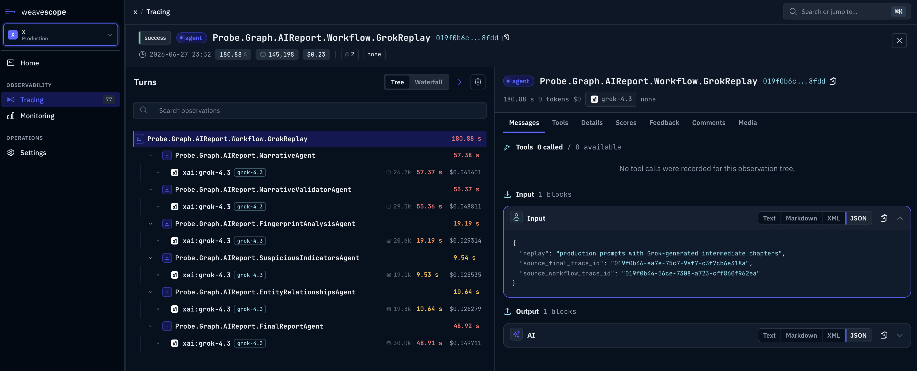Expand the AI output block

(900, 336)
